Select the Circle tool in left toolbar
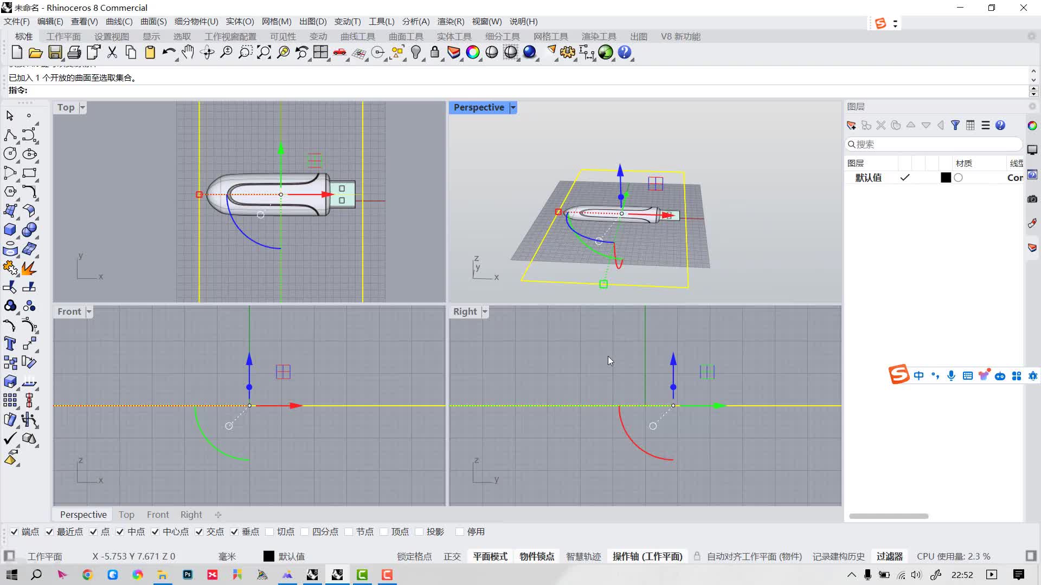 (x=10, y=154)
